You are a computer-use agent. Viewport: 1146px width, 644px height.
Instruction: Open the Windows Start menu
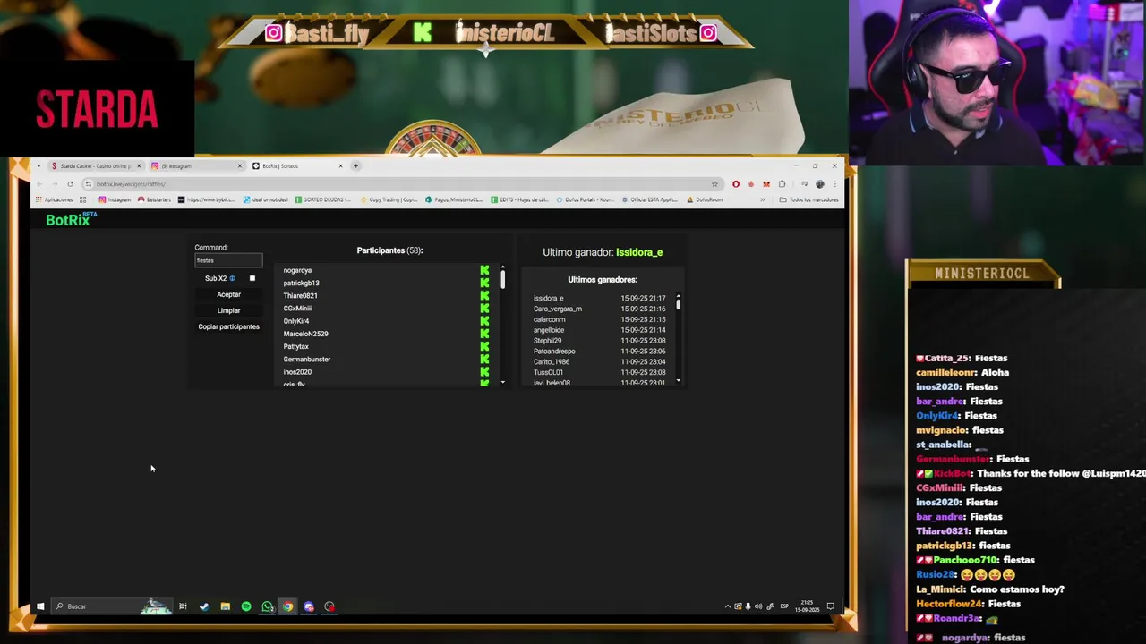click(40, 606)
